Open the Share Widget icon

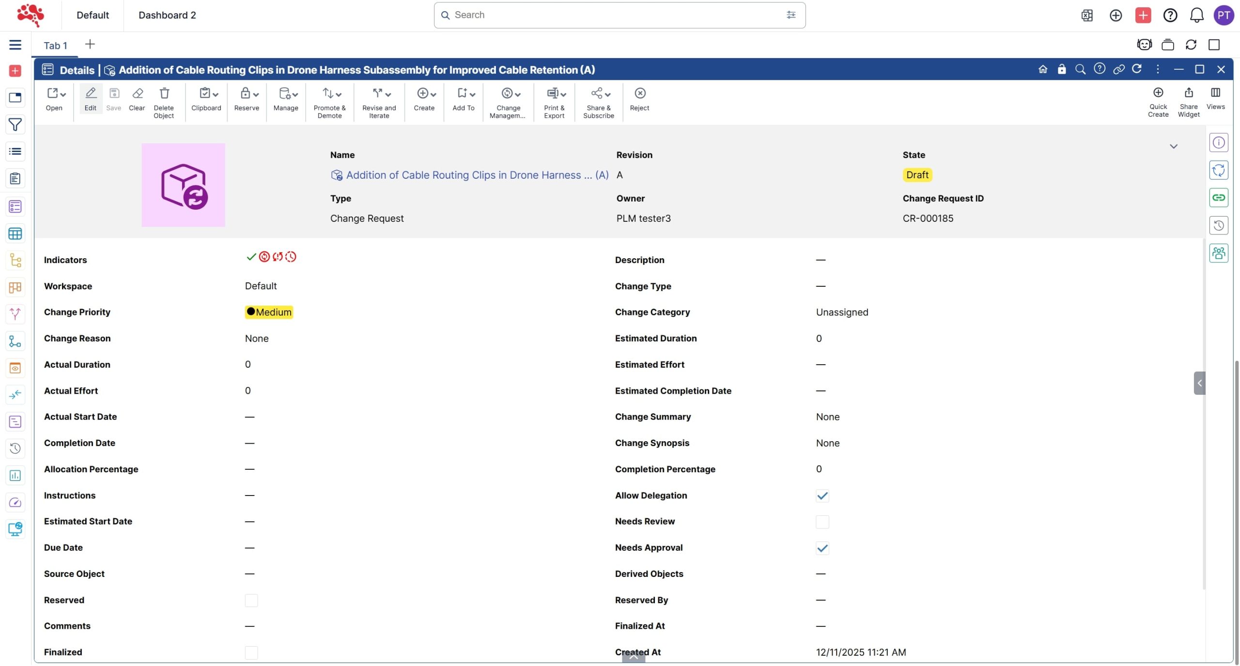coord(1189,93)
